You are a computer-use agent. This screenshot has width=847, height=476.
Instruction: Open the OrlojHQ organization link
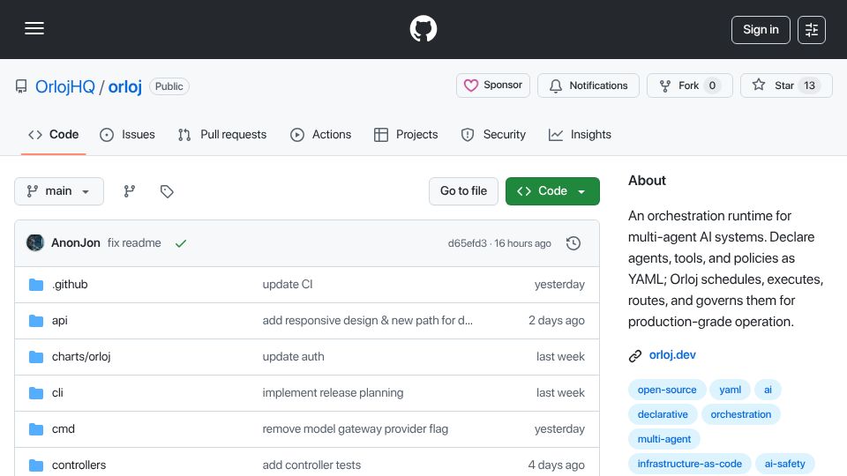point(64,86)
